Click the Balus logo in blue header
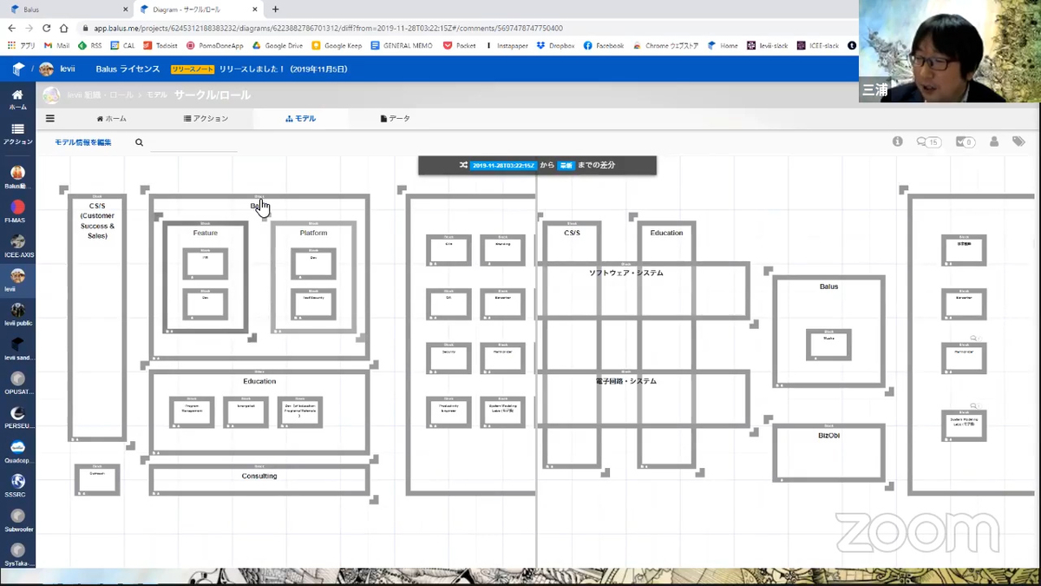The width and height of the screenshot is (1041, 586). [17, 69]
